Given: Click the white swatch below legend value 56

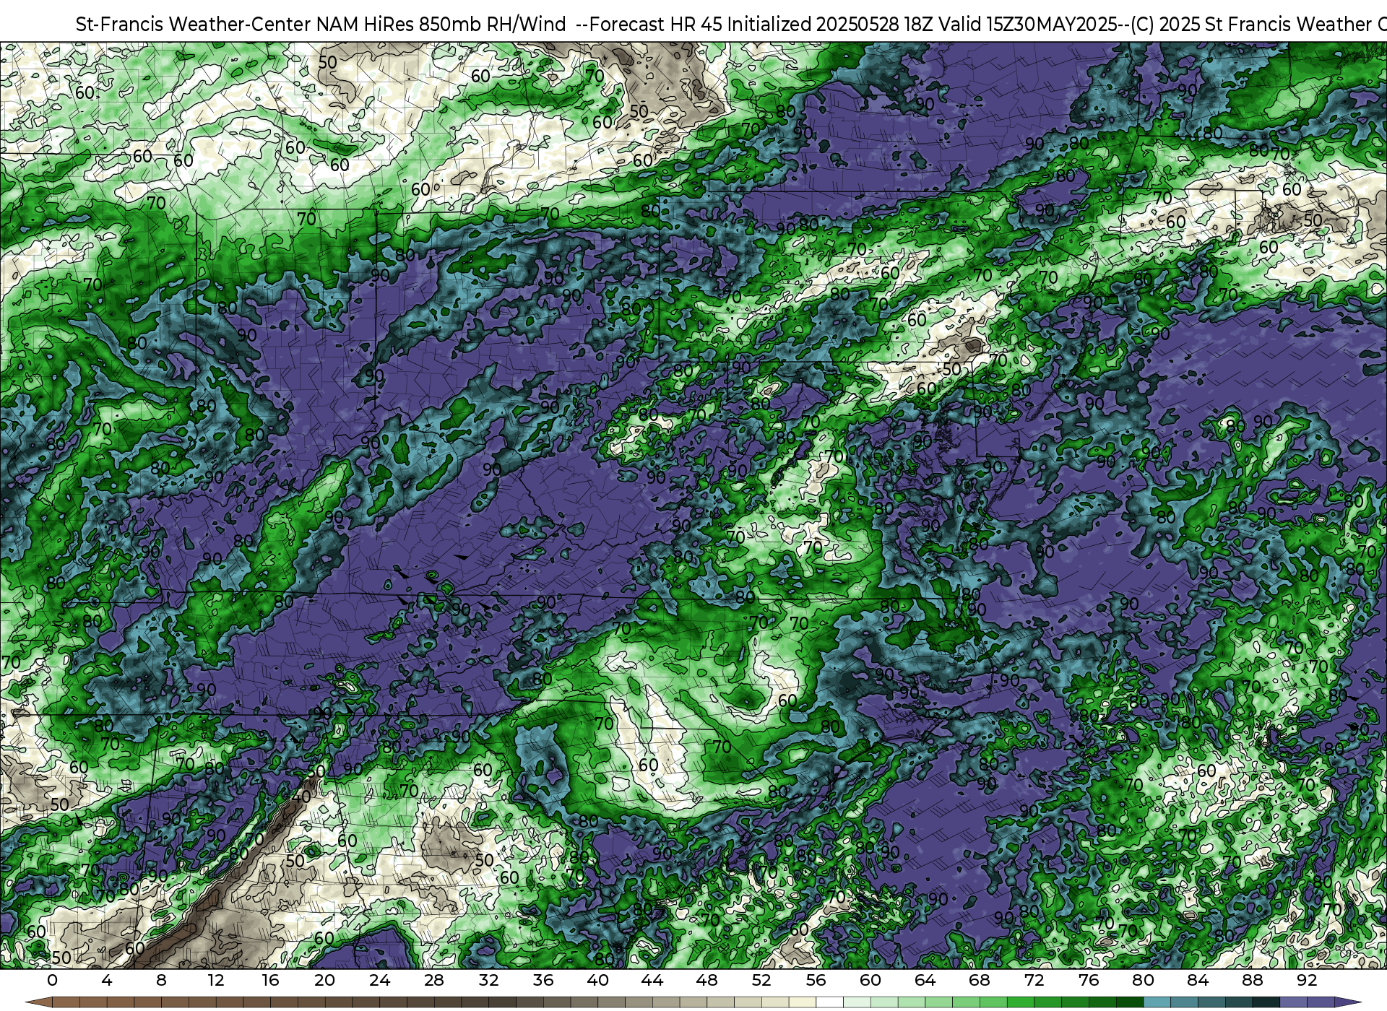Looking at the screenshot, I should (x=829, y=1002).
